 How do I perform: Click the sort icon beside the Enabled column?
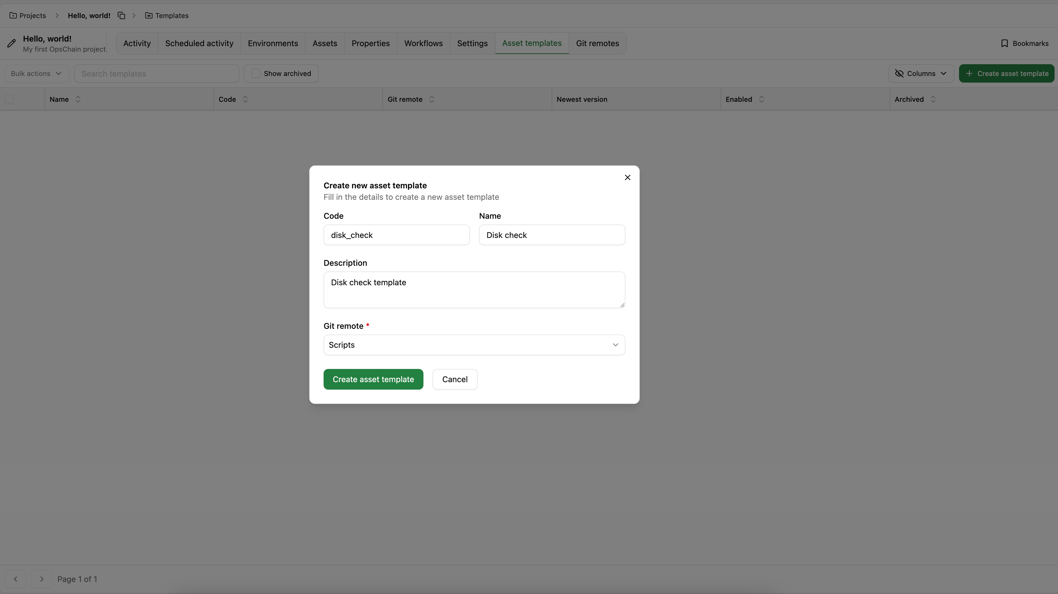[761, 99]
